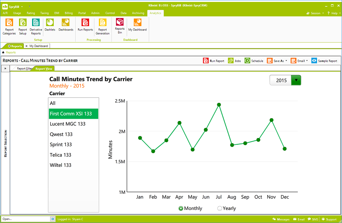The image size is (342, 223).
Task: Expand the Report Selection side panel
Action: tap(6, 68)
